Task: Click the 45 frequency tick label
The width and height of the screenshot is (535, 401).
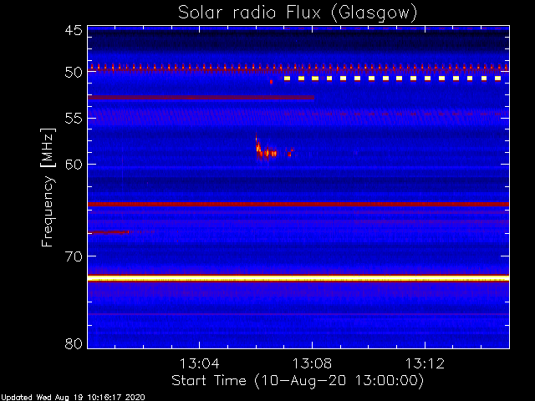Action: [x=74, y=30]
